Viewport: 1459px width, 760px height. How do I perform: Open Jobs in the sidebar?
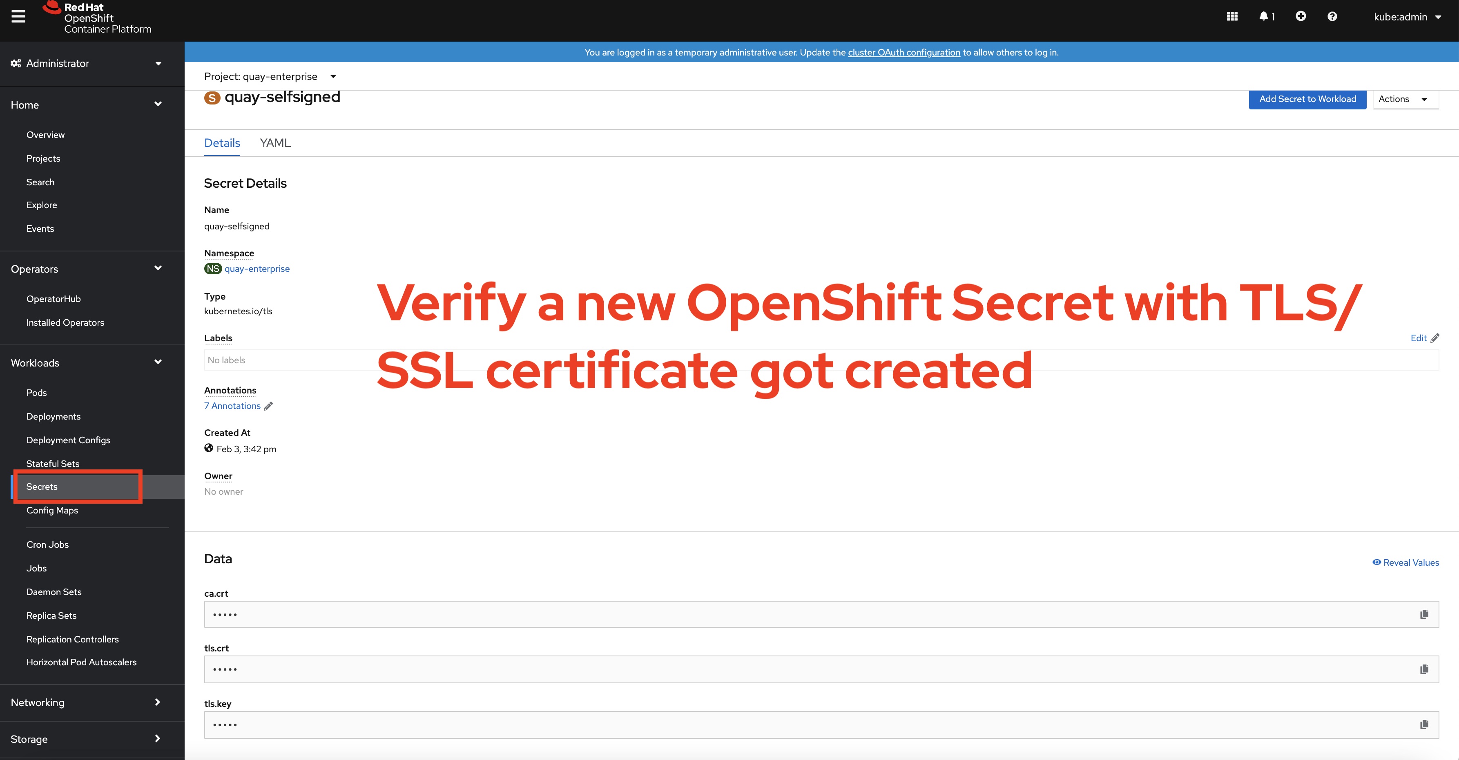[36, 568]
